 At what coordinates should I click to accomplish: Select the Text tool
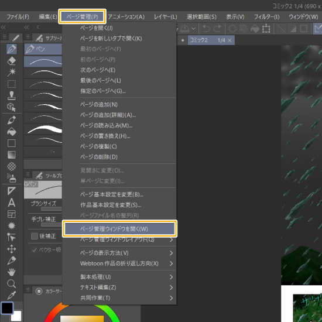pos(12,203)
